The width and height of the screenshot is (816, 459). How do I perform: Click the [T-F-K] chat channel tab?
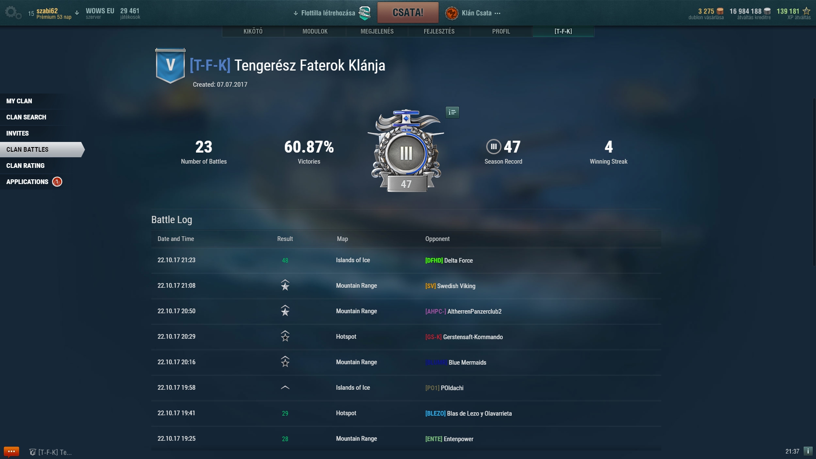[51, 452]
